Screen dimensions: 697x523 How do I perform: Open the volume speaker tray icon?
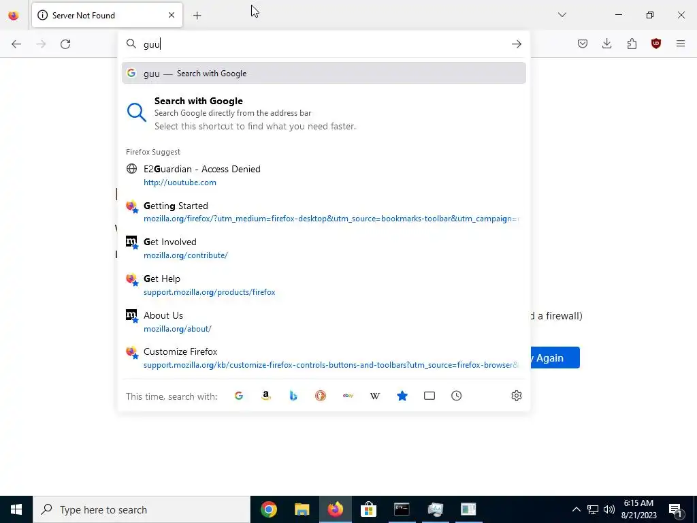[609, 509]
